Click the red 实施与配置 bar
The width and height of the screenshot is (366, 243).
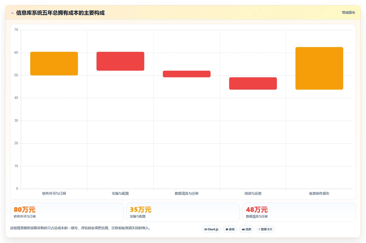pyautogui.click(x=120, y=61)
